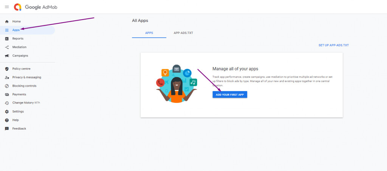Click the Campaigns megaphone icon
This screenshot has height=171, width=387.
coord(7,56)
